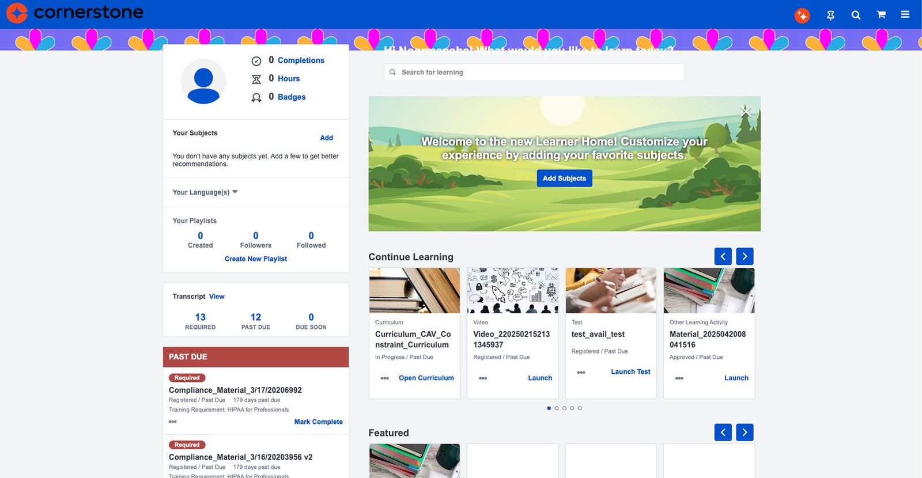Select third carousel page dot
The height and width of the screenshot is (478, 922).
564,408
